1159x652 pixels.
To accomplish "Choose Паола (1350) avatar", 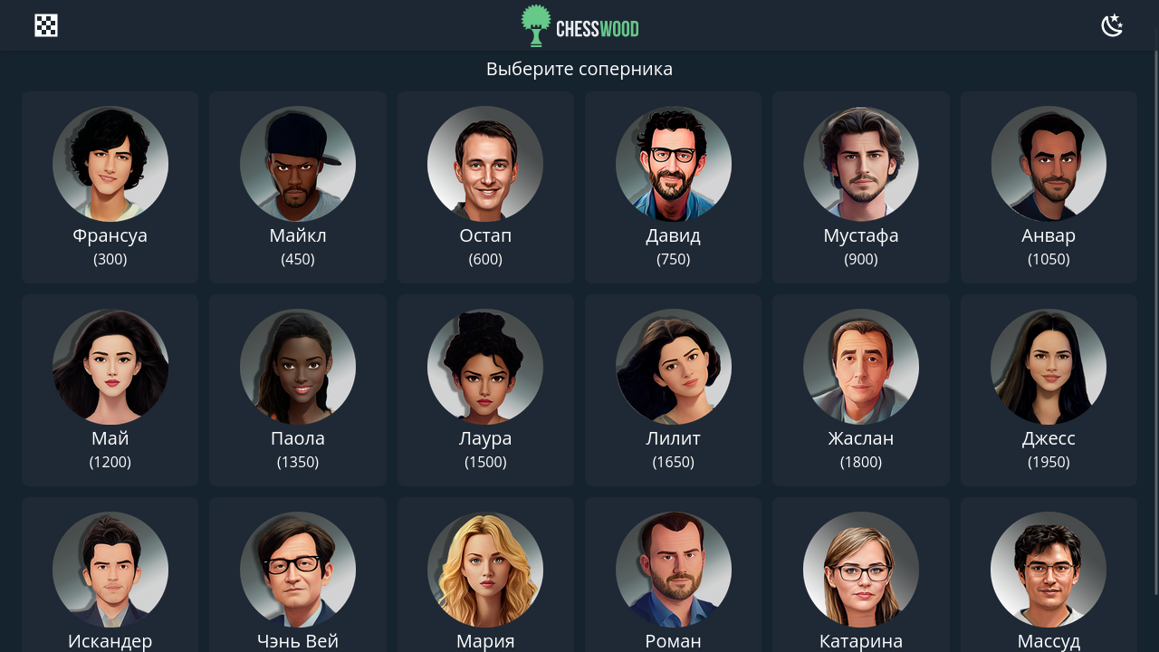I will point(298,367).
